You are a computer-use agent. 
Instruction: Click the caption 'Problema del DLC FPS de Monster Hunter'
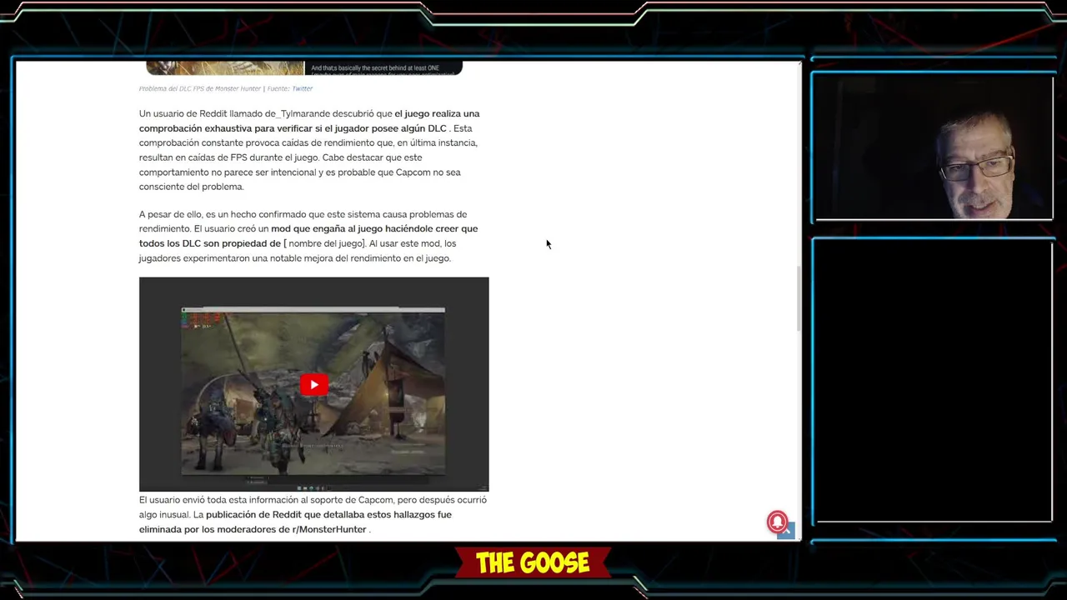coord(200,88)
